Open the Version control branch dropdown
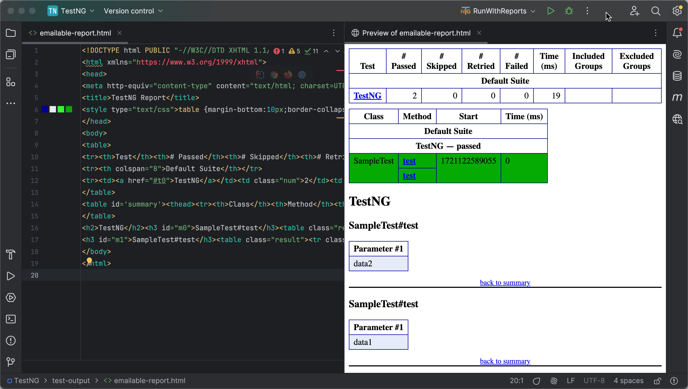The image size is (688, 389). tap(161, 11)
